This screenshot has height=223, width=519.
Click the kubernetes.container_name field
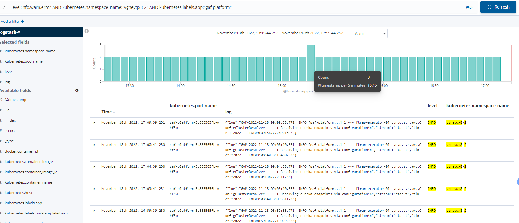[x=29, y=182]
